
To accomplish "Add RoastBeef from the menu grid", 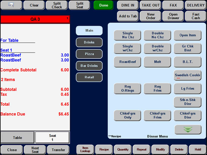I will (127, 62).
